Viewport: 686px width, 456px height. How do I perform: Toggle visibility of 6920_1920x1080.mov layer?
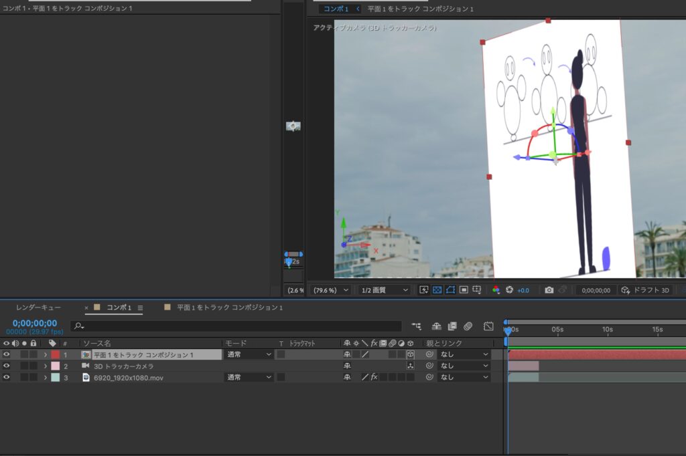pyautogui.click(x=7, y=378)
